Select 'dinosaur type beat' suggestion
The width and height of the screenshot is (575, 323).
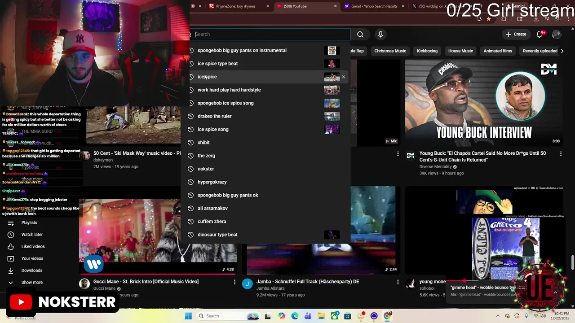(x=265, y=235)
